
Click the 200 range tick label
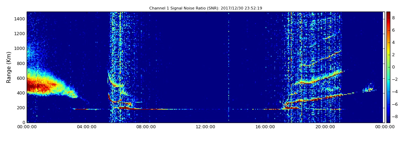tap(21, 108)
